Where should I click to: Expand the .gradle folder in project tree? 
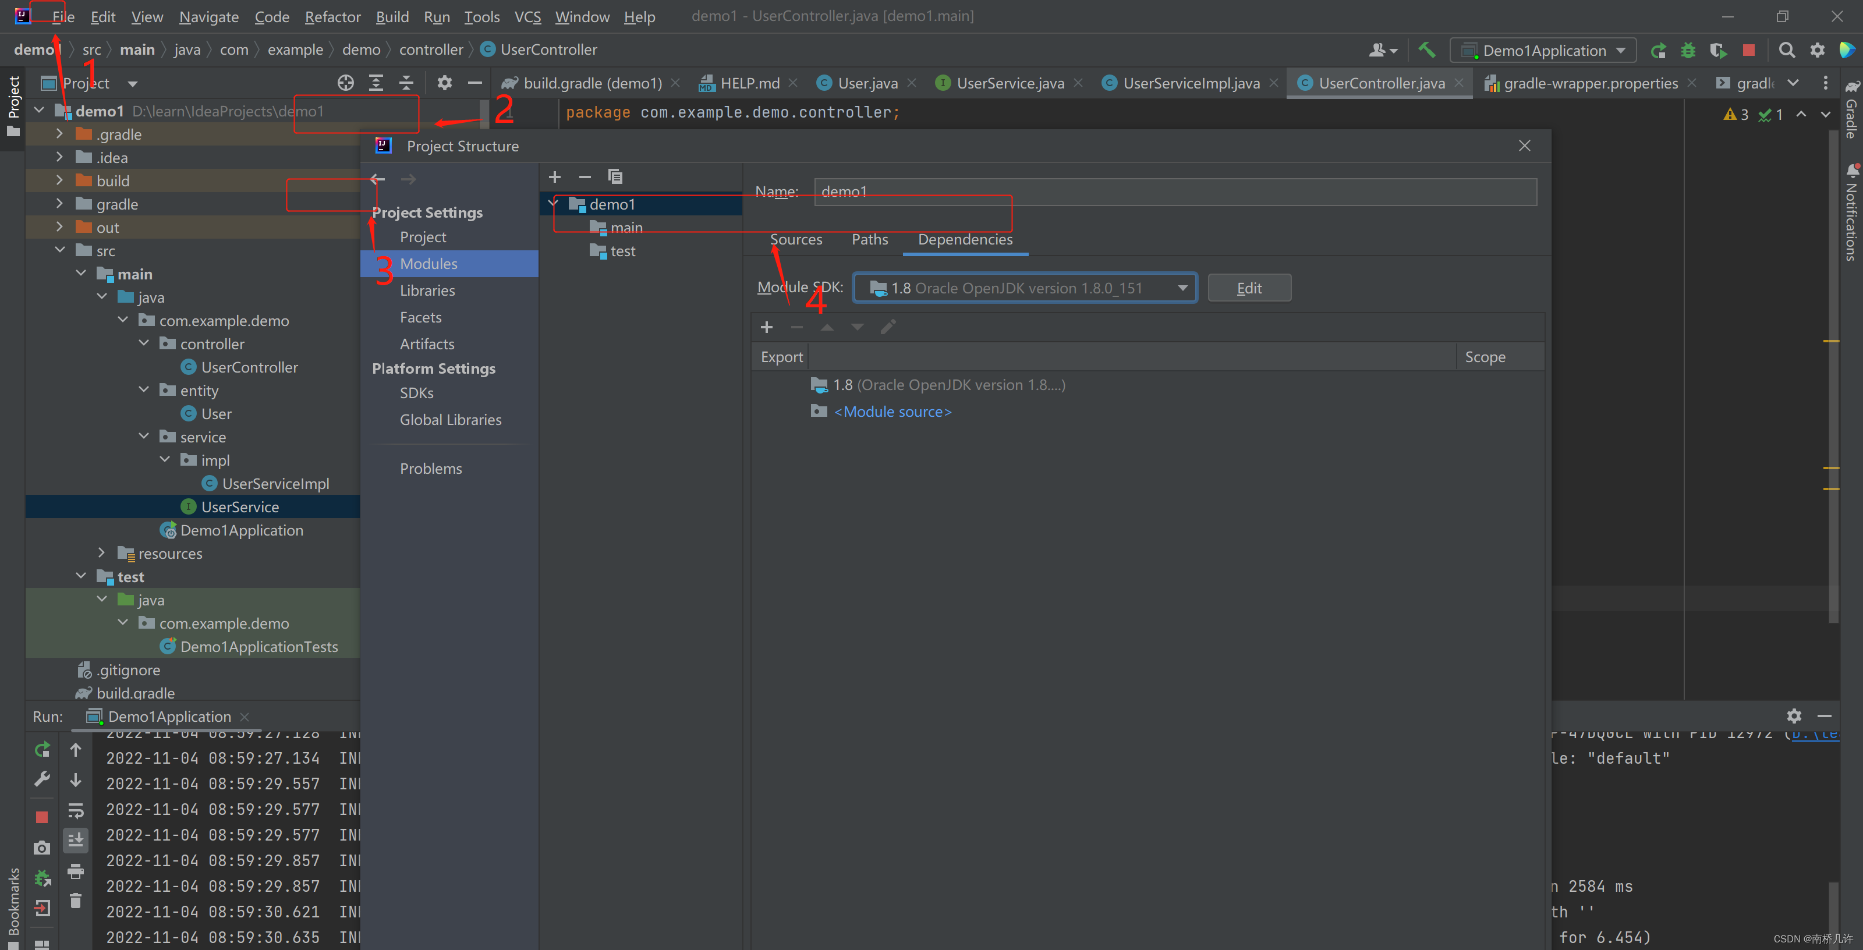coord(60,134)
